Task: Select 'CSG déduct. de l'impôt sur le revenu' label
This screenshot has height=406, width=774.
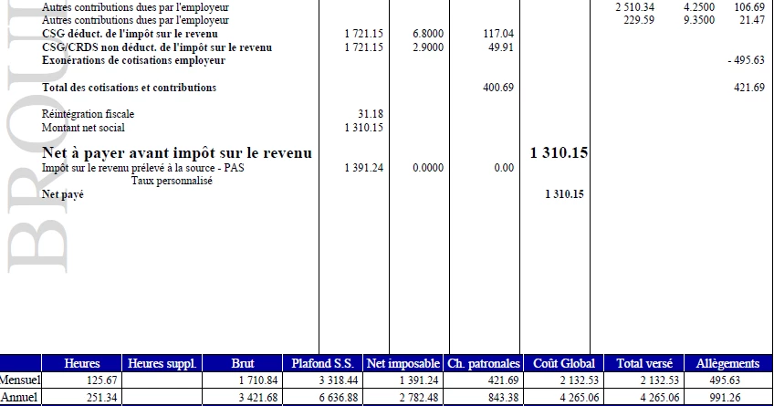Action: coord(130,34)
